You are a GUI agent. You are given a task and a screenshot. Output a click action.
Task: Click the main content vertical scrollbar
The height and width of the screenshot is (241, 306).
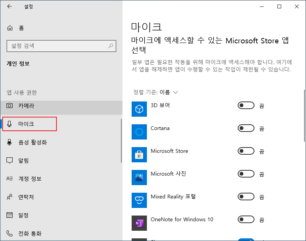coord(304,116)
